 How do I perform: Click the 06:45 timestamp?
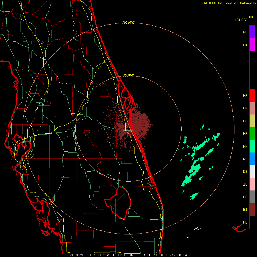point(184,255)
